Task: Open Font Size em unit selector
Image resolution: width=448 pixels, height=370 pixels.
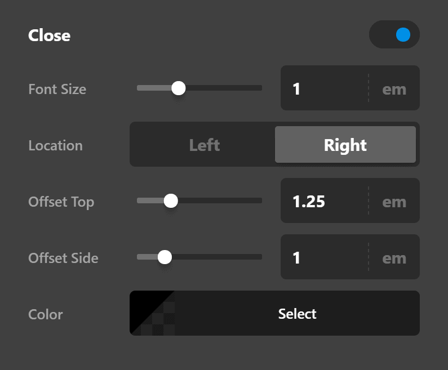Action: [x=394, y=89]
